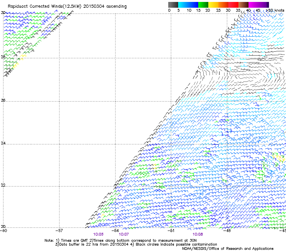
Task: Click the '24' latitude axis label
Action: tap(3, 143)
